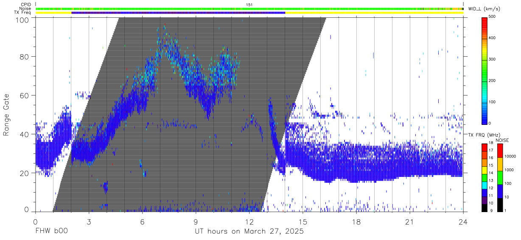Click the 16 tick on TX FRQ legend
The height and width of the screenshot is (240, 521).
[490, 158]
